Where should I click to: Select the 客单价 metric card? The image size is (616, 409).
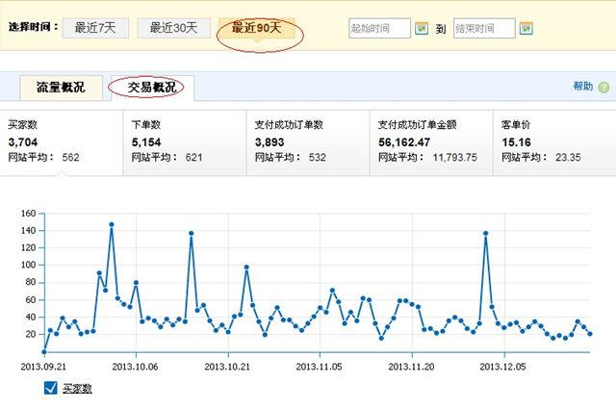[554, 142]
